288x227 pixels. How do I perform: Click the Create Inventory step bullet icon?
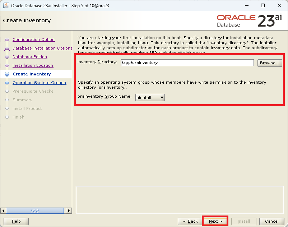coord(7,74)
